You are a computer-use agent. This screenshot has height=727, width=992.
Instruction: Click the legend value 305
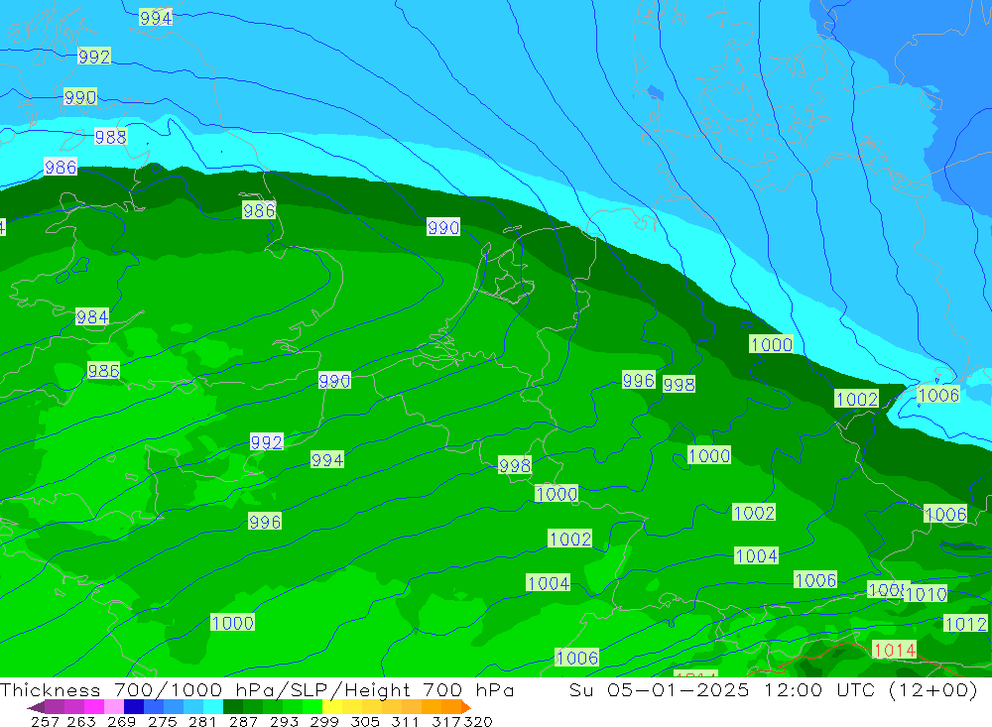point(364,721)
